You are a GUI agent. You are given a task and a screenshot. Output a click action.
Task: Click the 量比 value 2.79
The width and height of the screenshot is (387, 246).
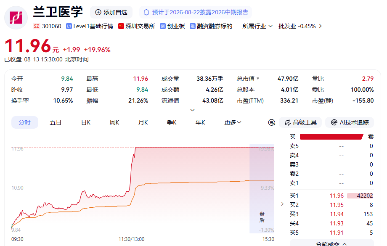[x=368, y=79]
